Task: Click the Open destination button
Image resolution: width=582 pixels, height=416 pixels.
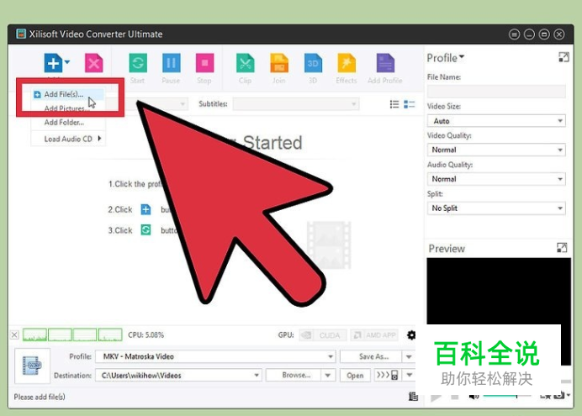Action: (355, 375)
